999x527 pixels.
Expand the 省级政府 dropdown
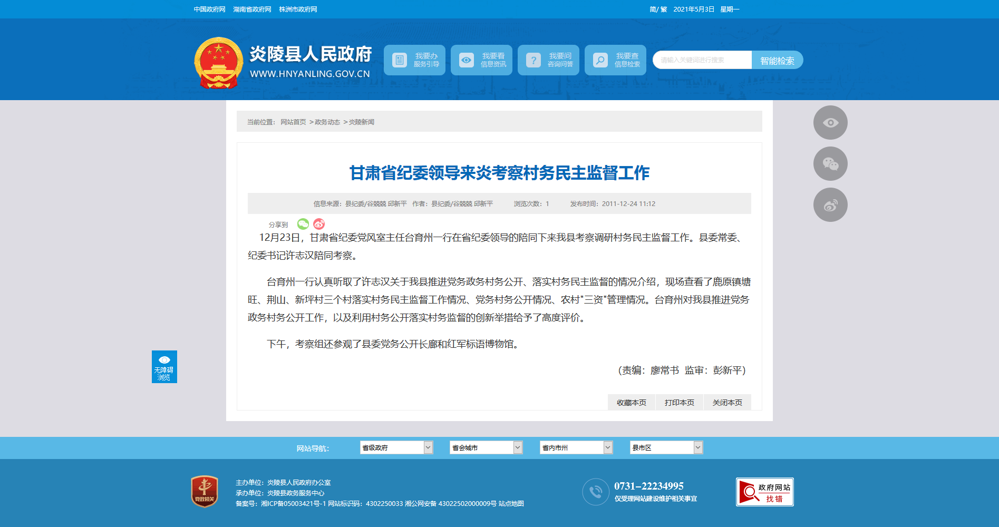tap(396, 447)
